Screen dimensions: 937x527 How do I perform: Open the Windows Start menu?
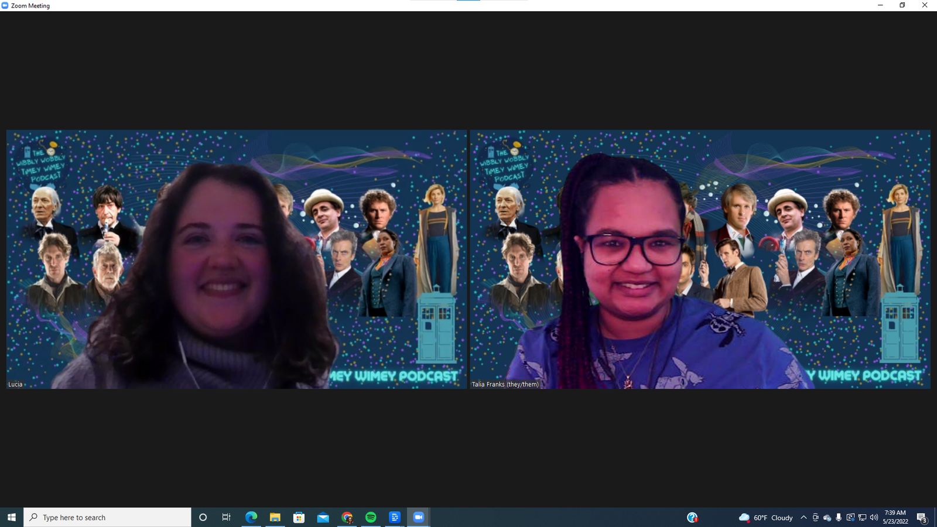coord(12,517)
